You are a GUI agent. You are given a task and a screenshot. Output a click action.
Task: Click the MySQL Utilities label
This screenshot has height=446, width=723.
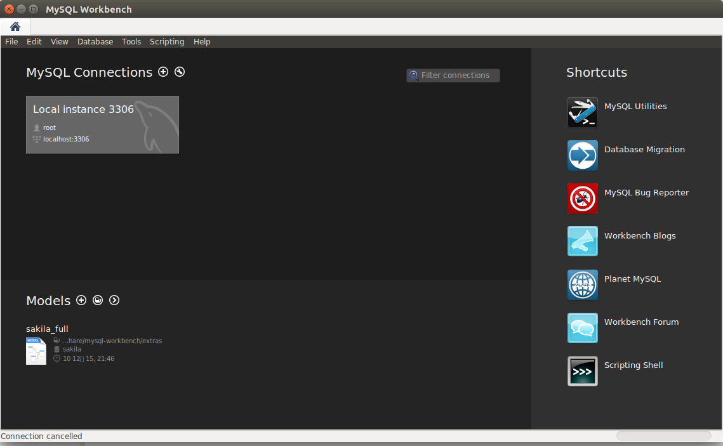635,107
